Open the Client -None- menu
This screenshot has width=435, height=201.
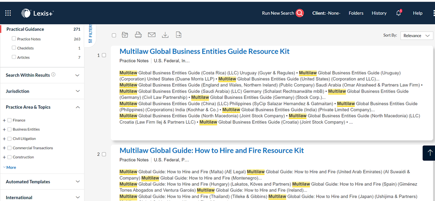[x=326, y=13]
